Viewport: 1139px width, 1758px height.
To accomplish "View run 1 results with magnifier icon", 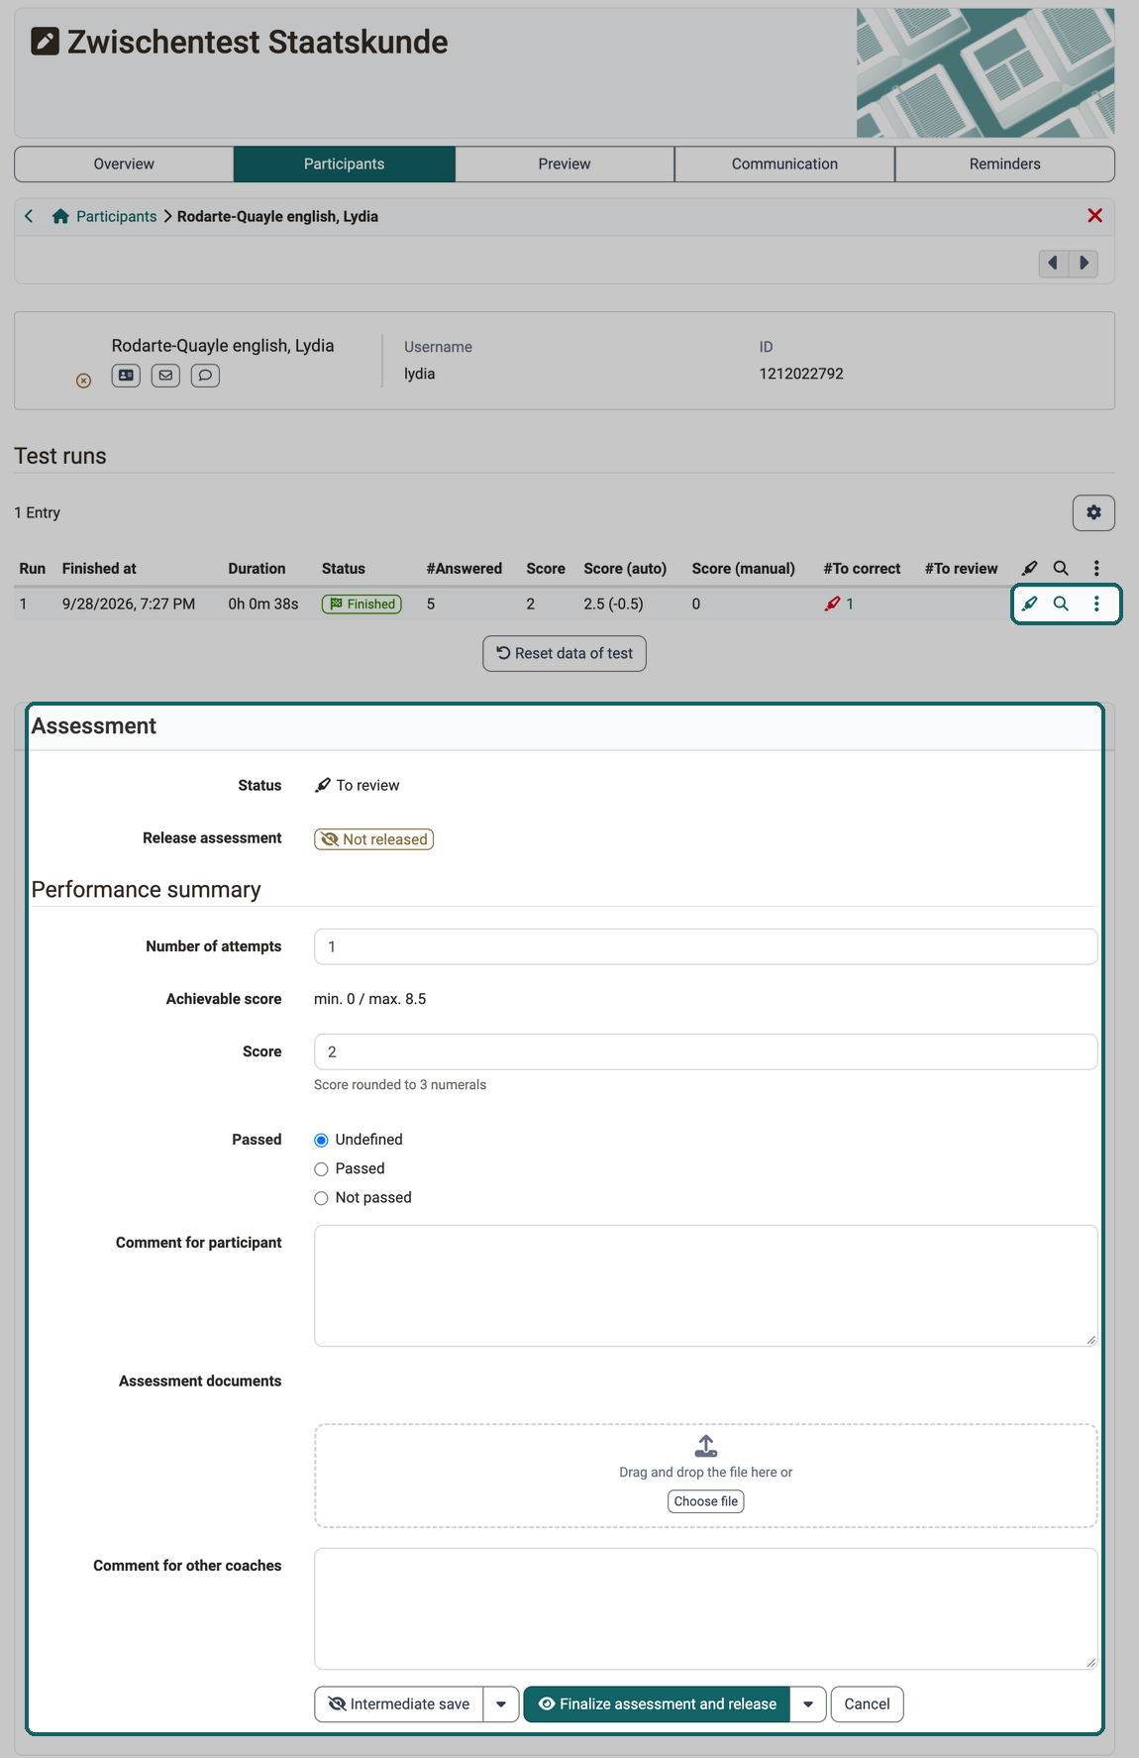I will (1061, 604).
